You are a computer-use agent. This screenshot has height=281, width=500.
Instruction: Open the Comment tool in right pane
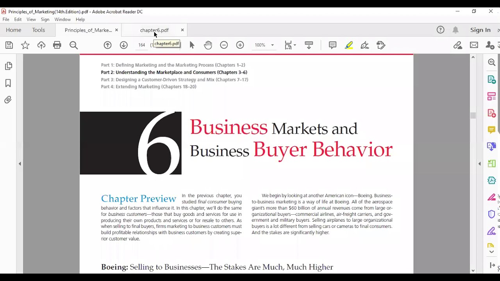pos(492,130)
